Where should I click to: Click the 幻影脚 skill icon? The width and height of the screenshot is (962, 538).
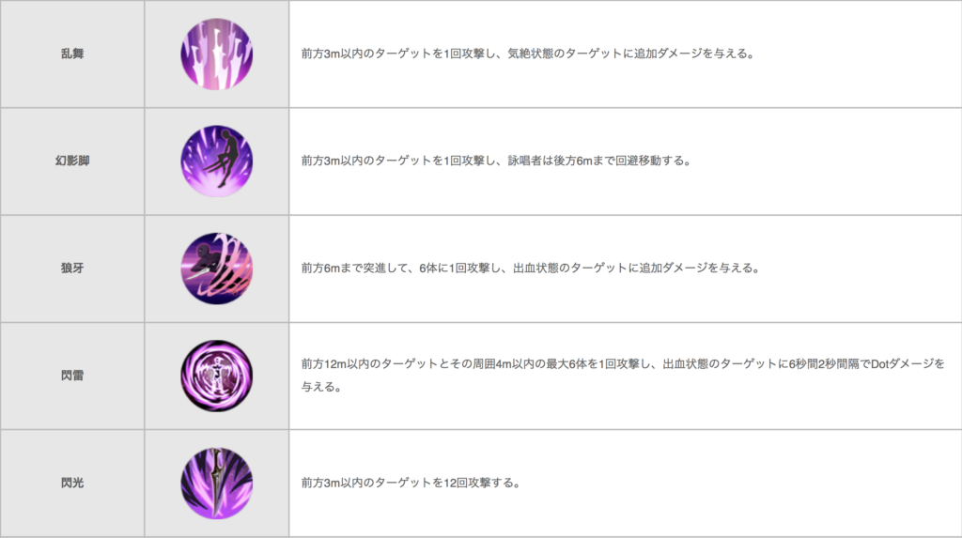coord(217,161)
